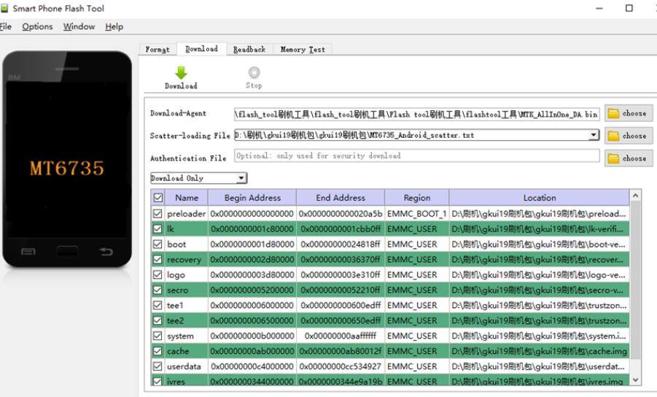Open the Download Only mode dropdown
This screenshot has width=657, height=397.
[x=198, y=178]
